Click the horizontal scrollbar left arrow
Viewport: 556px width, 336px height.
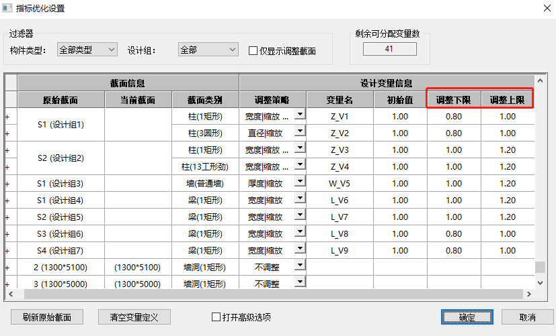10,294
